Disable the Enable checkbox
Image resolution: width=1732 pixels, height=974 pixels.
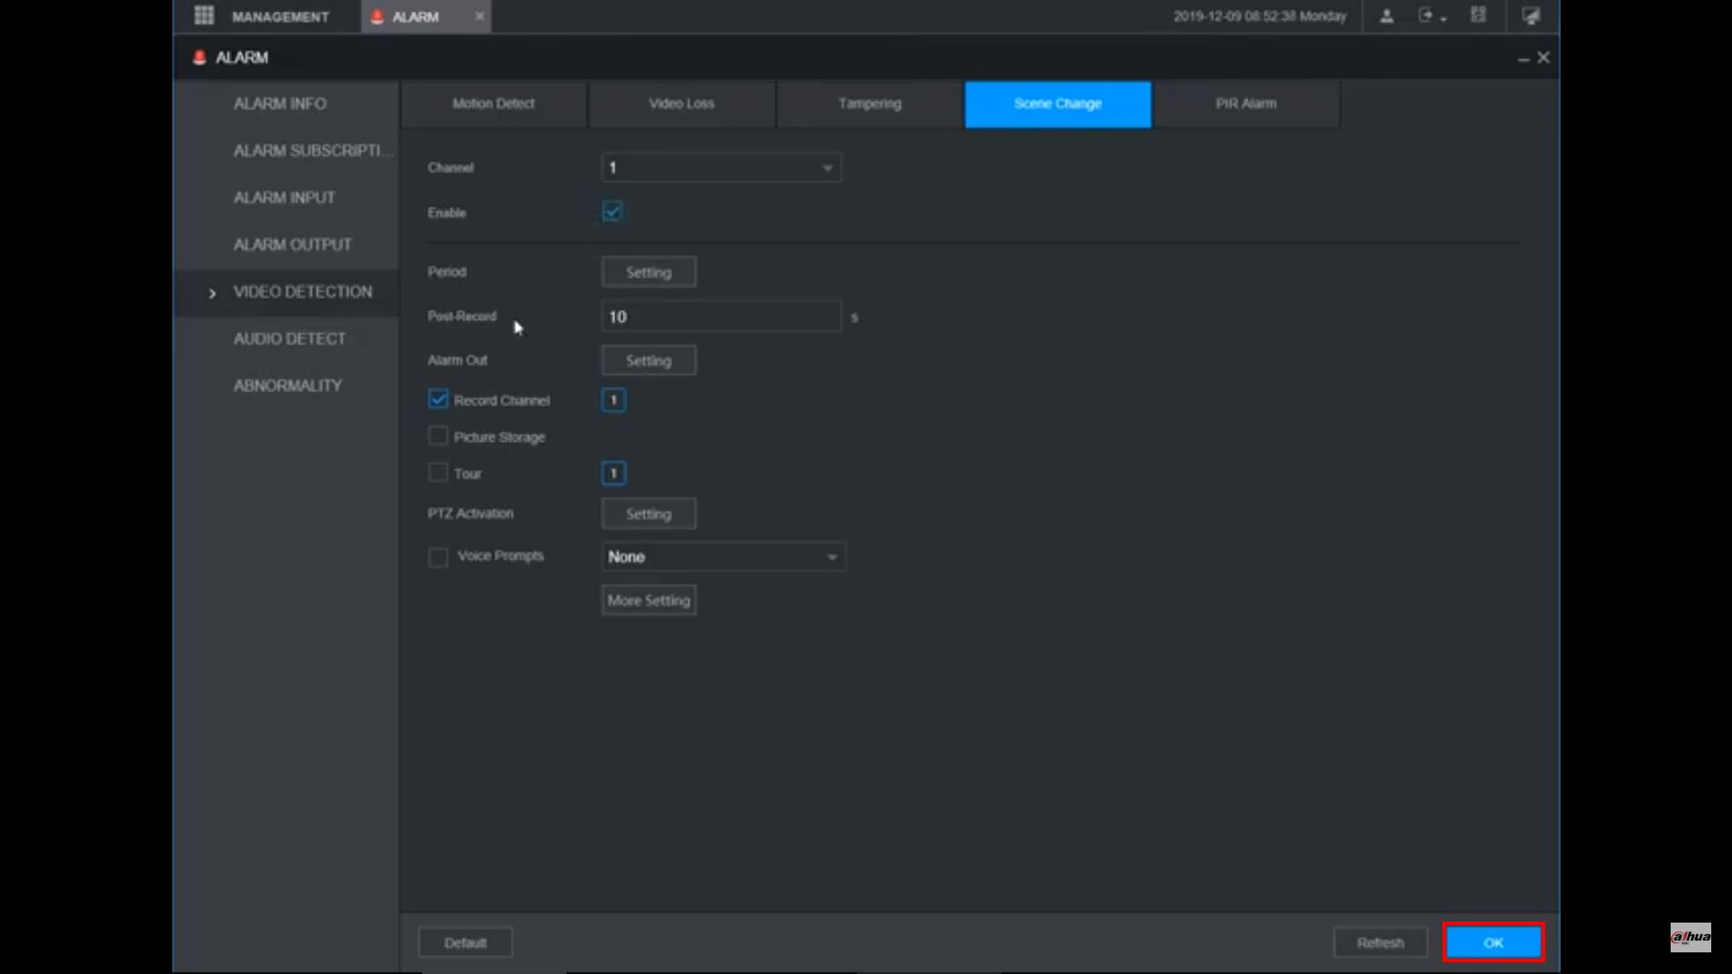[x=613, y=212]
